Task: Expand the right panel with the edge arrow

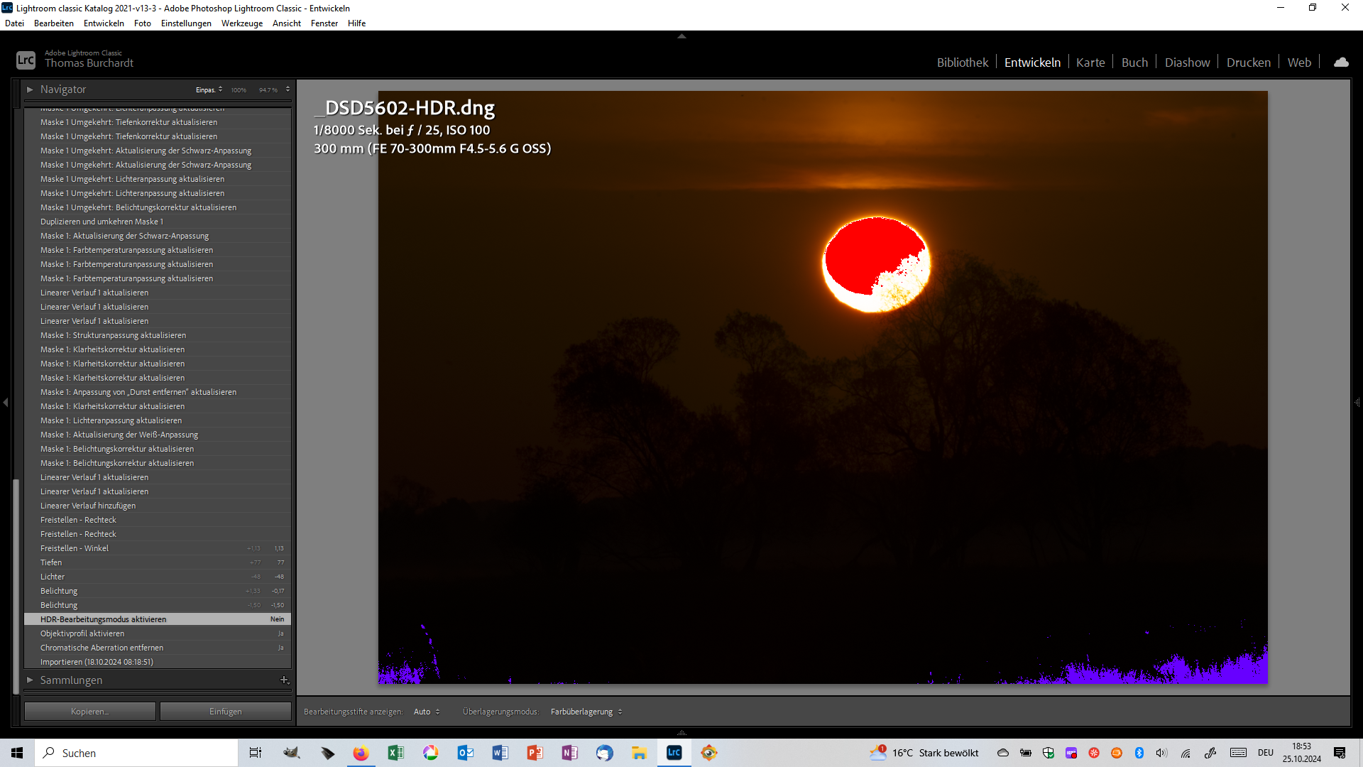Action: pyautogui.click(x=1357, y=403)
